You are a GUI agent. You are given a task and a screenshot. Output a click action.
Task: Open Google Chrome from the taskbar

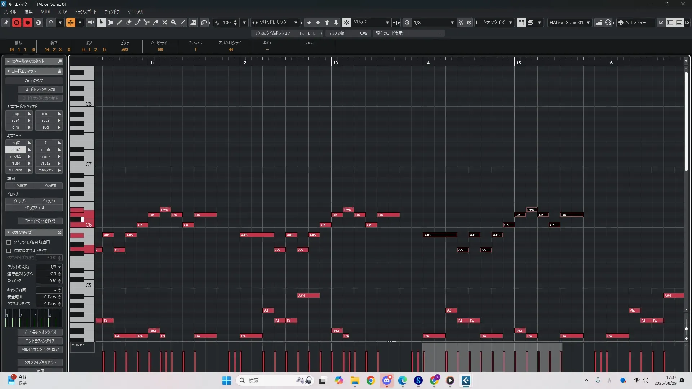(371, 380)
